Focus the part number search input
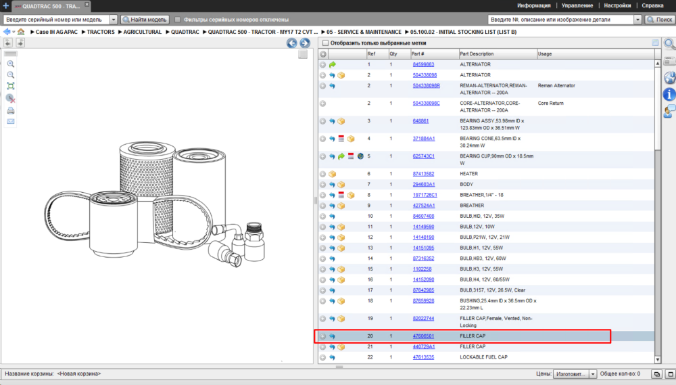The height and width of the screenshot is (385, 676). tap(561, 20)
